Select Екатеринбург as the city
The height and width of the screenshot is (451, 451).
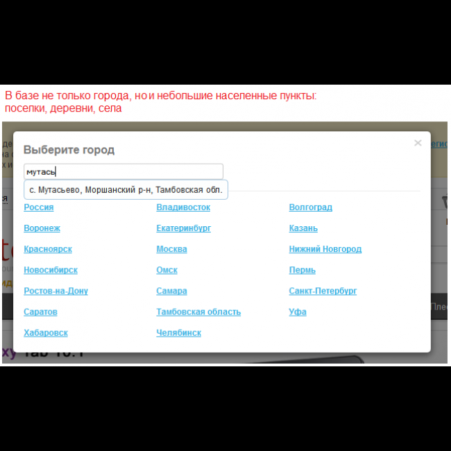[x=183, y=228]
